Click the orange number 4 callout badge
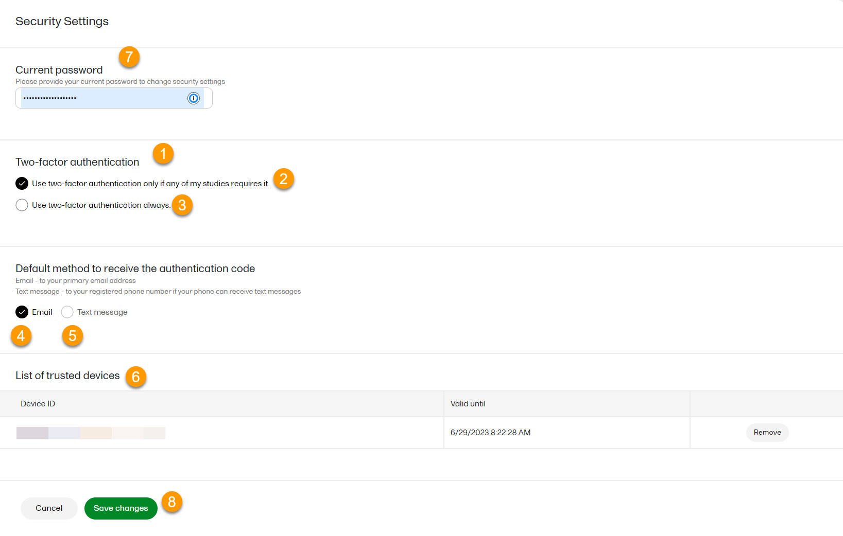The height and width of the screenshot is (536, 843). [21, 336]
